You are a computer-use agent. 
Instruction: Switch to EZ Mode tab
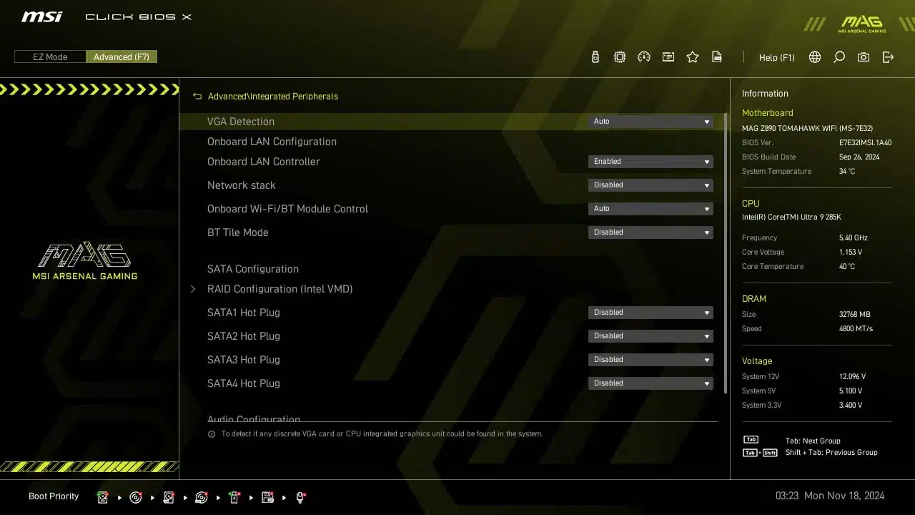tap(50, 57)
